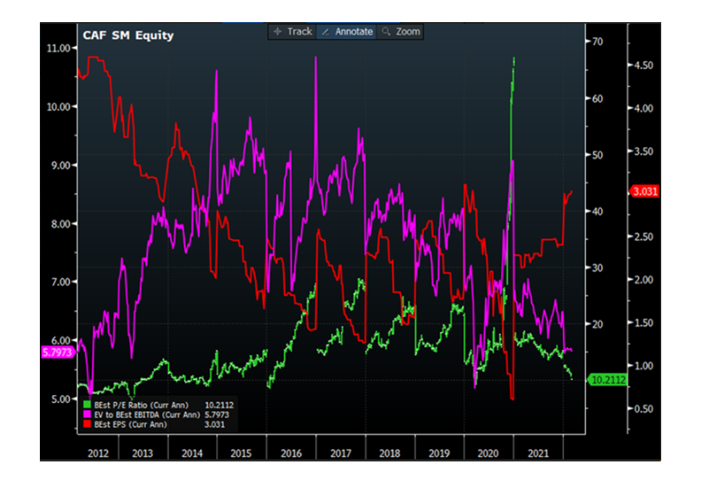Click the Zoom magnifier tool
This screenshot has height=488, width=709.
click(x=401, y=31)
